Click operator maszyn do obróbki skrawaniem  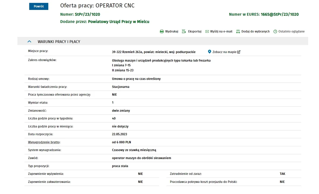(141, 158)
